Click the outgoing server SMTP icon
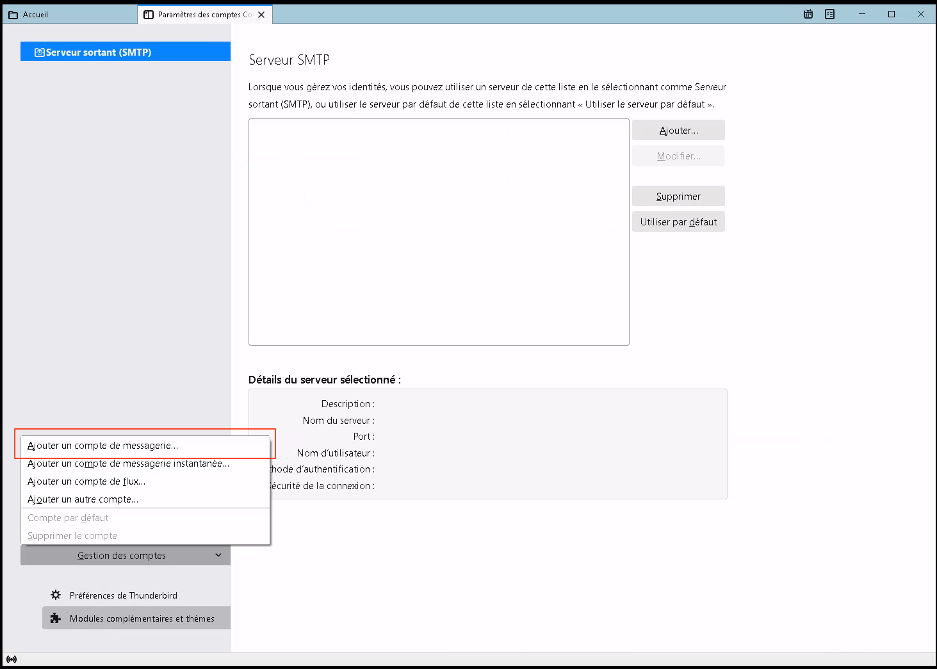The image size is (937, 669). pyautogui.click(x=39, y=52)
